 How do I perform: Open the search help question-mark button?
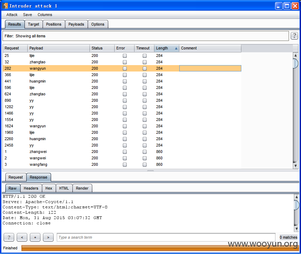point(9,237)
